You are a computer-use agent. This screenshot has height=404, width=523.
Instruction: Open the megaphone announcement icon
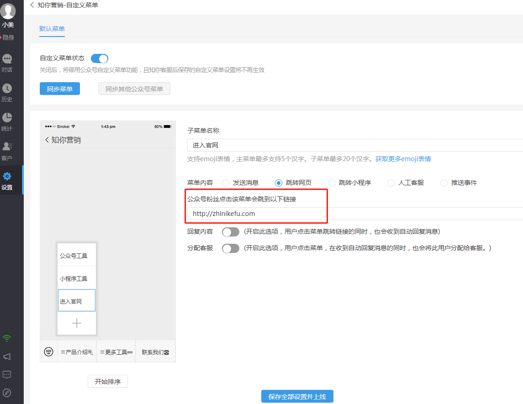click(7, 357)
